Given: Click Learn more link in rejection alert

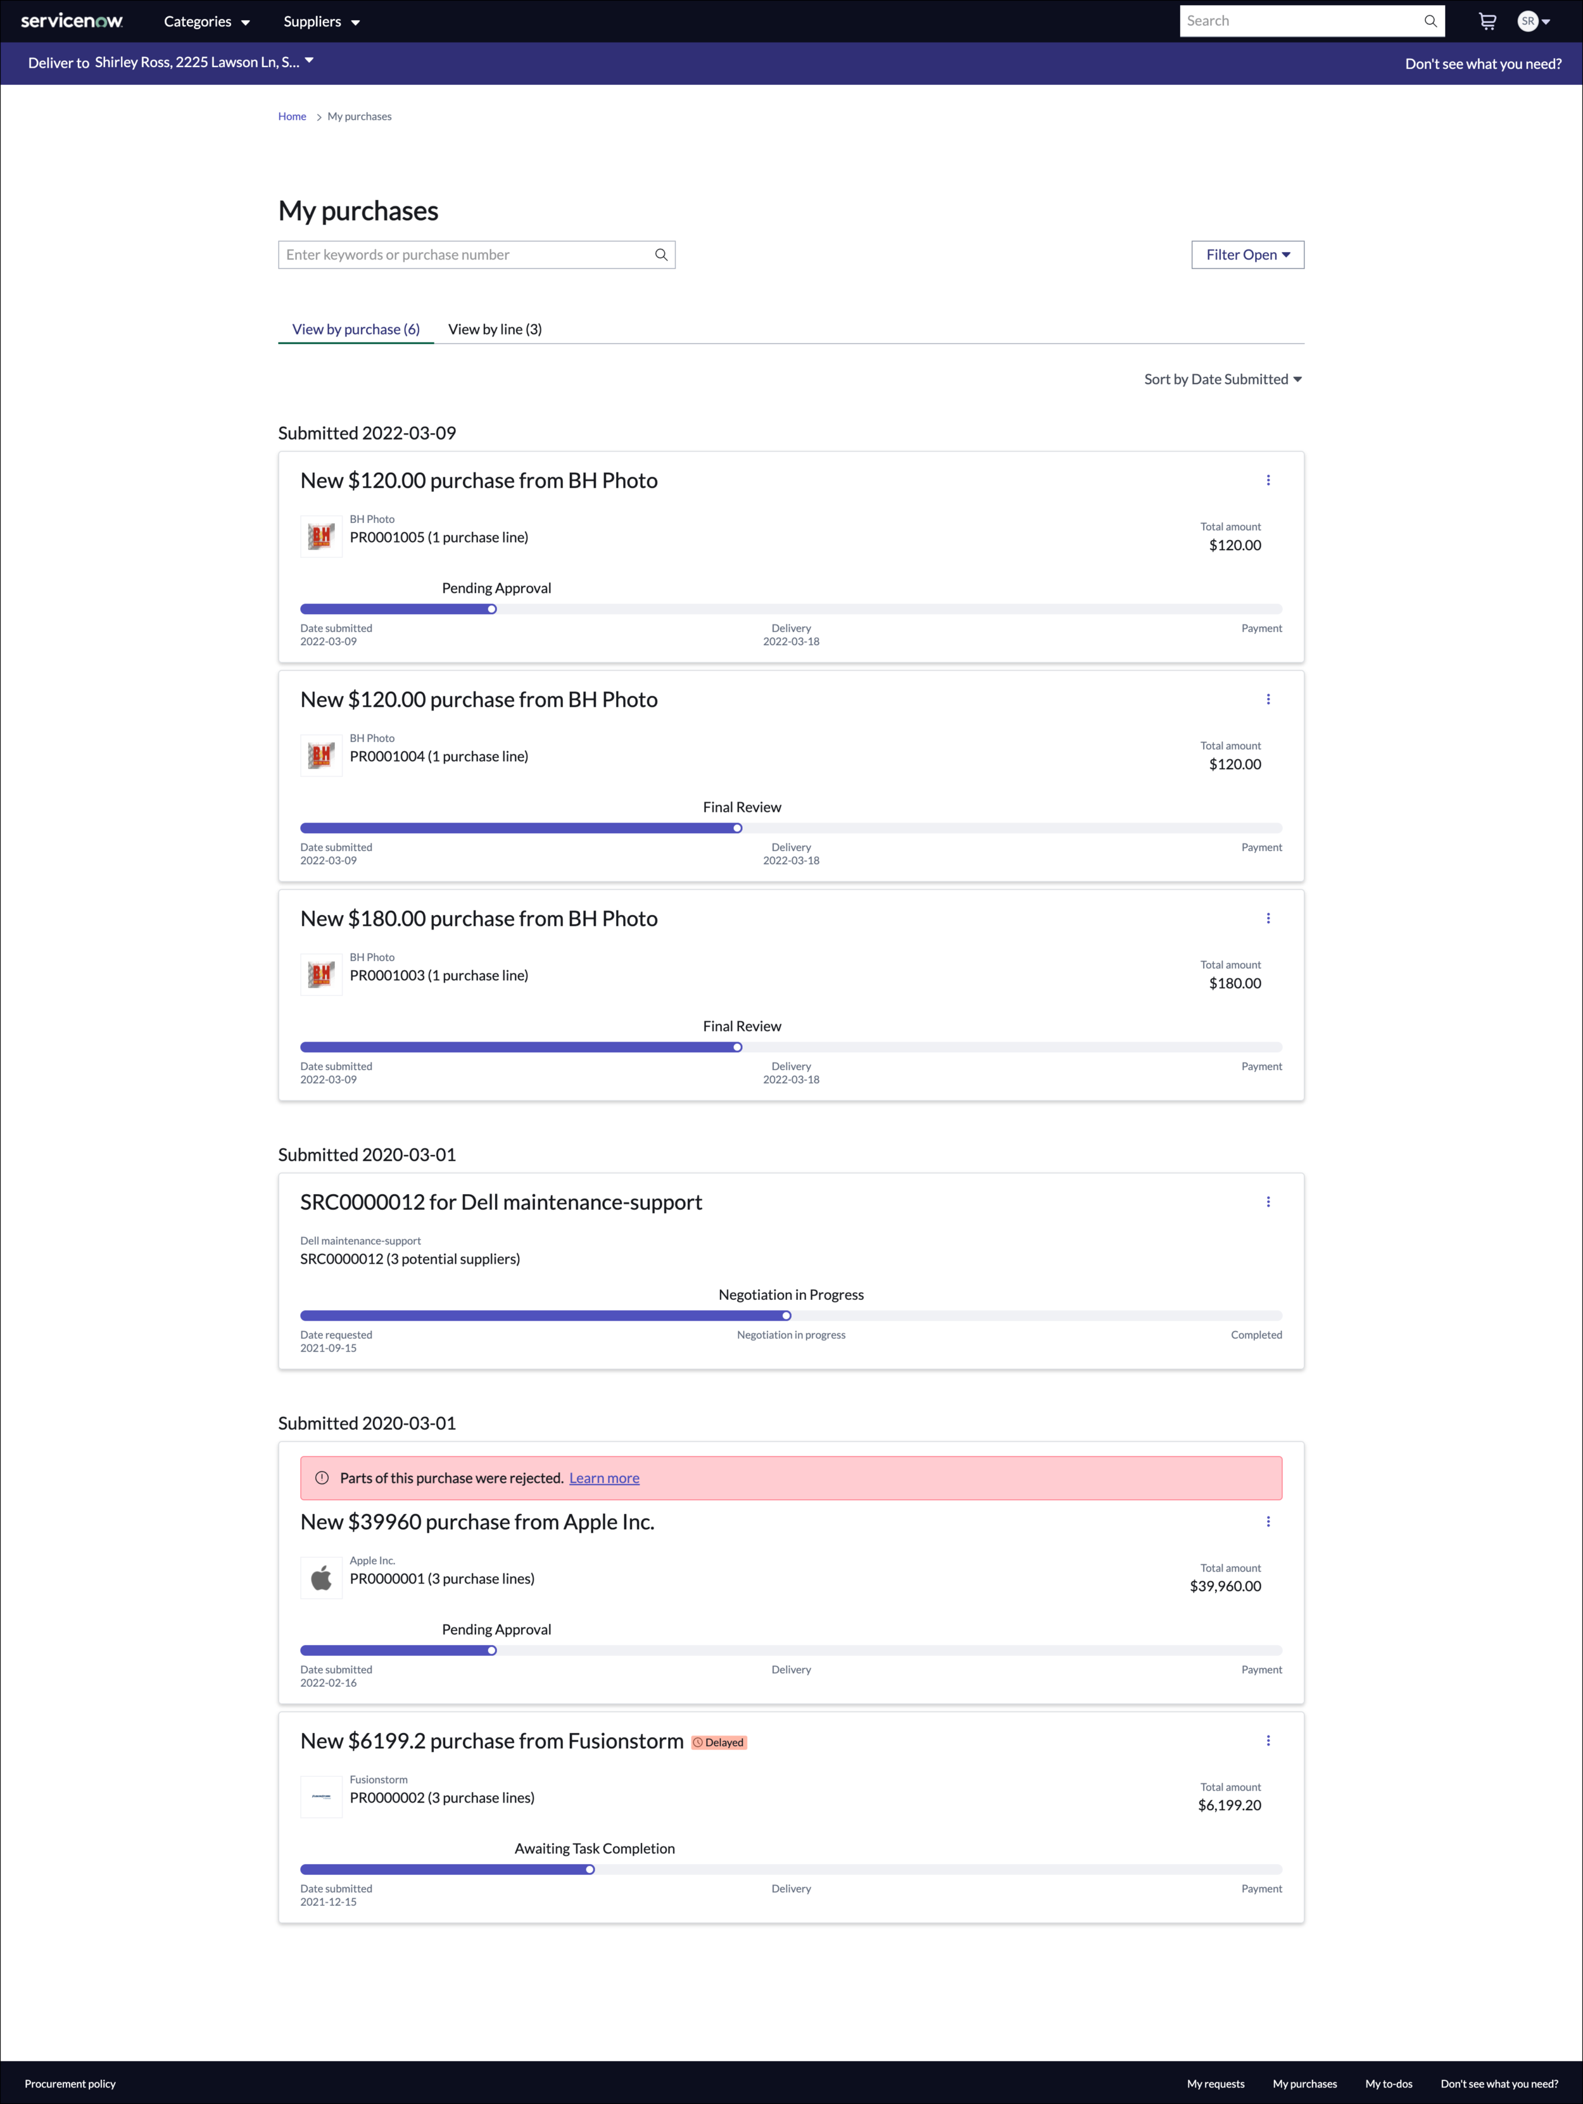Looking at the screenshot, I should click(x=604, y=1478).
